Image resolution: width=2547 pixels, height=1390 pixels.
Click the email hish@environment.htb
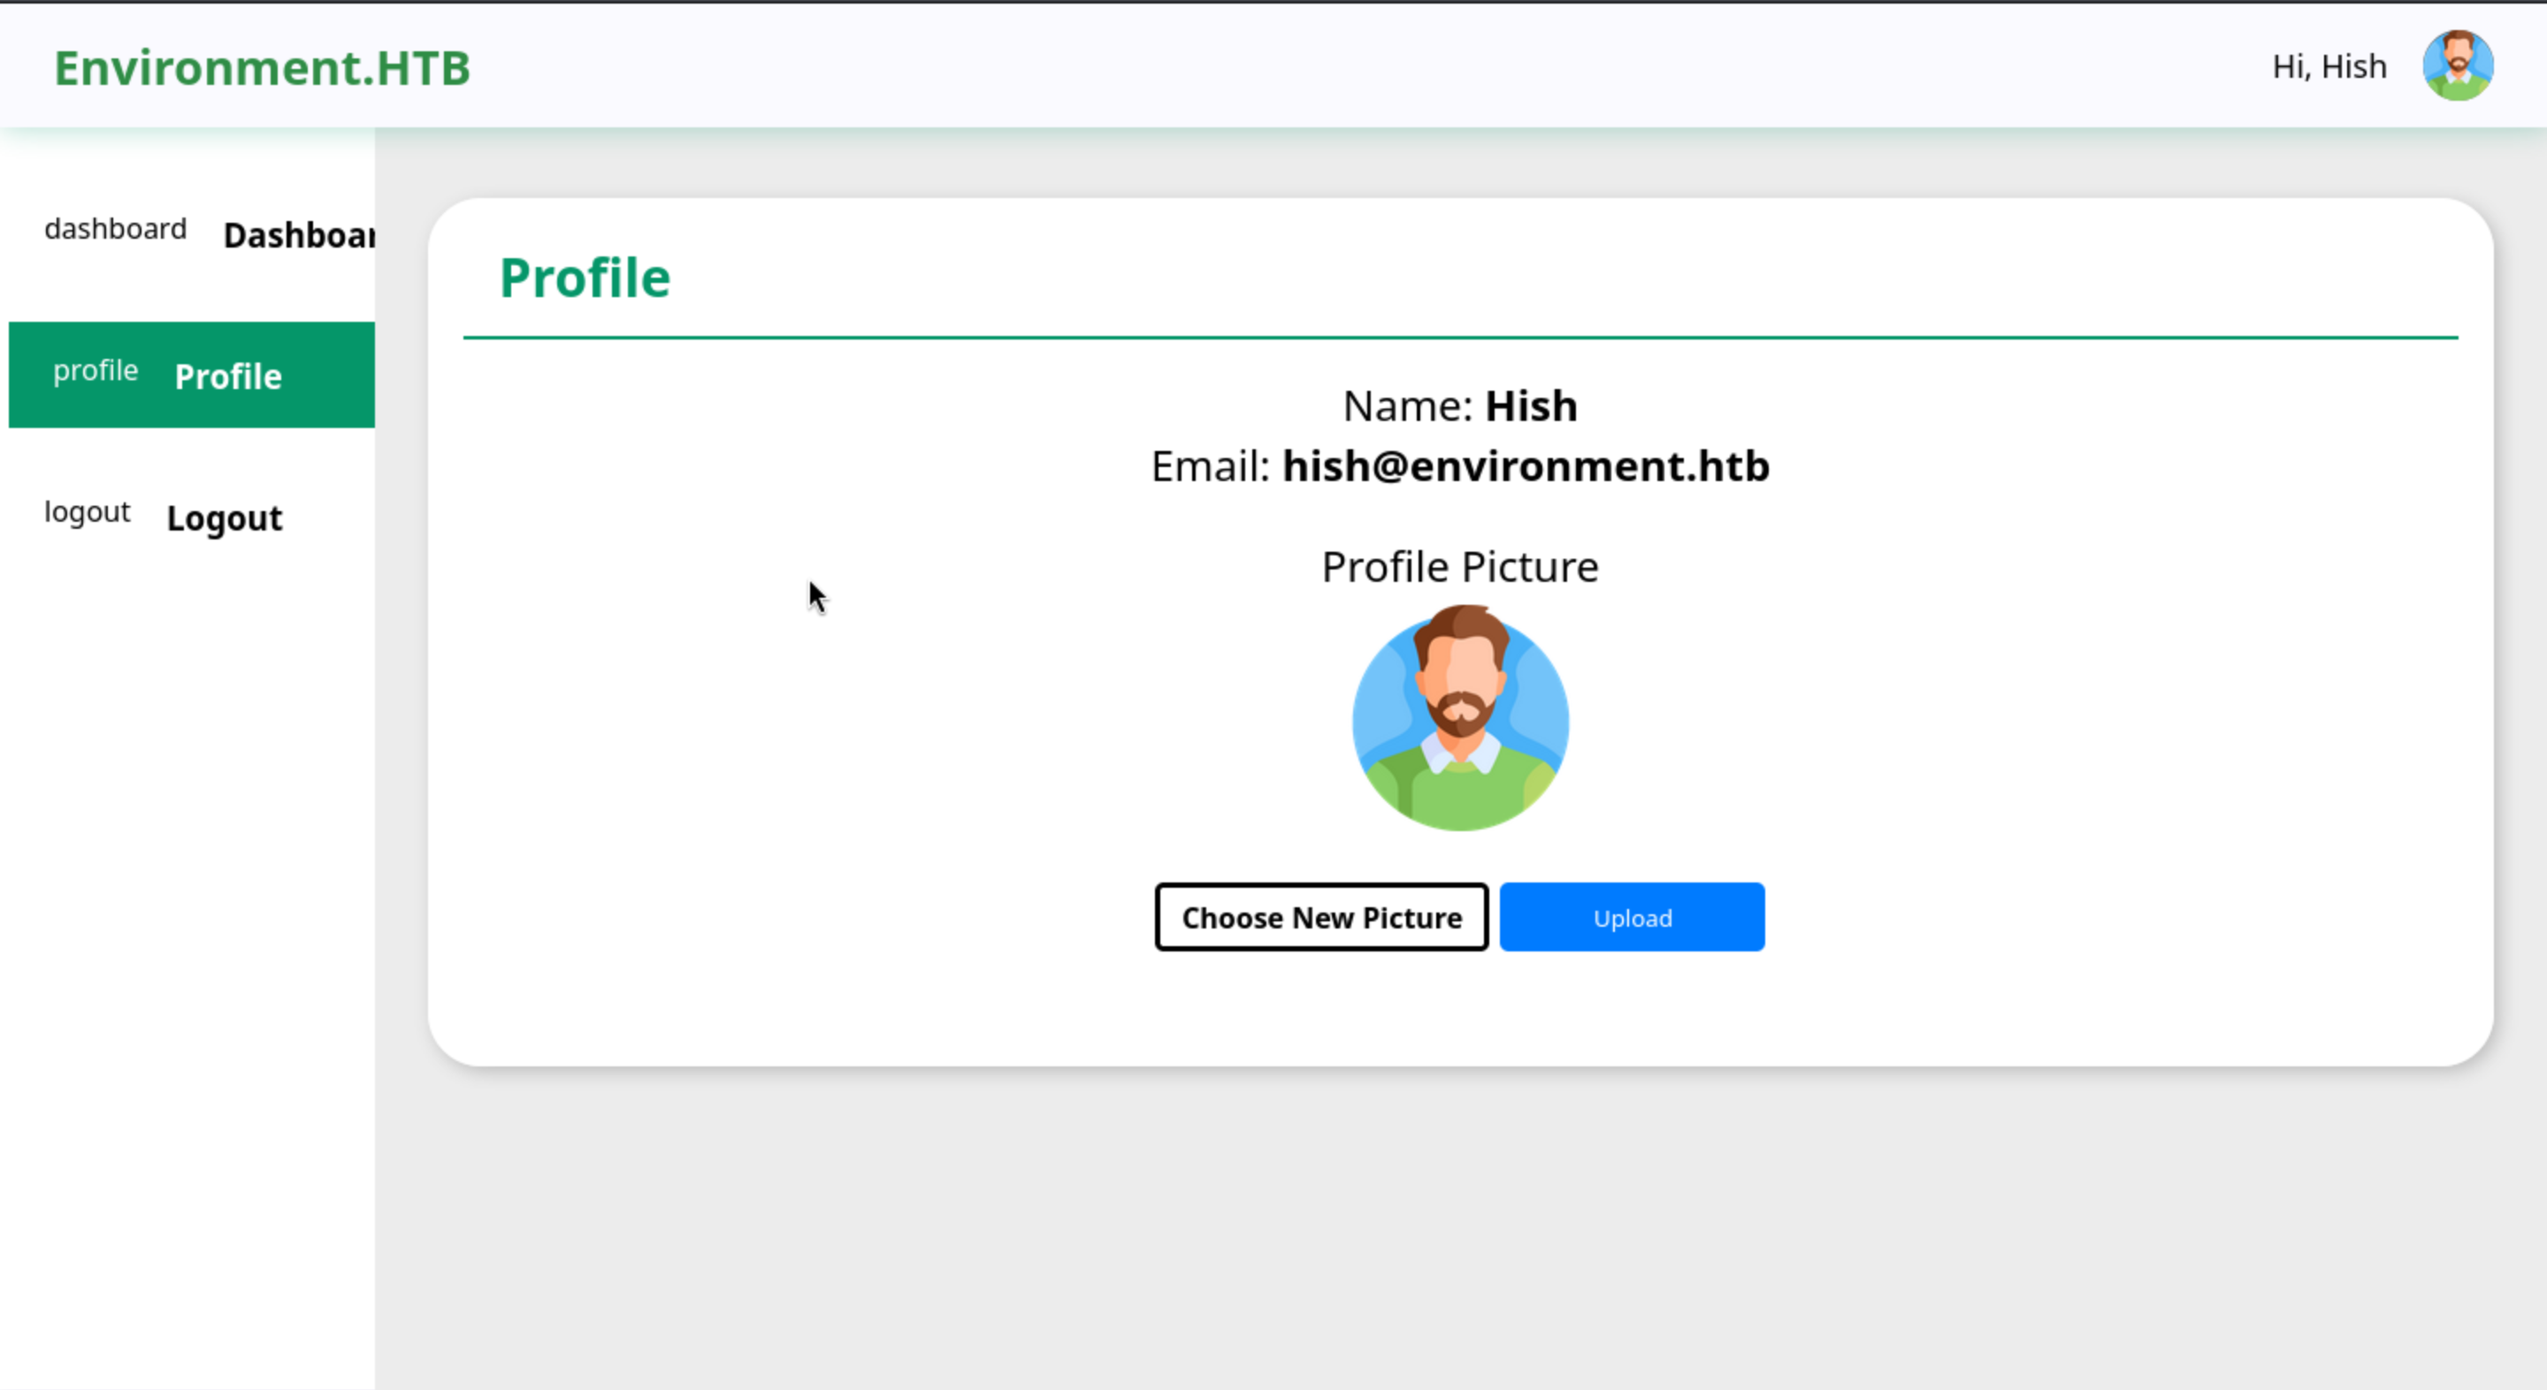[x=1525, y=466]
